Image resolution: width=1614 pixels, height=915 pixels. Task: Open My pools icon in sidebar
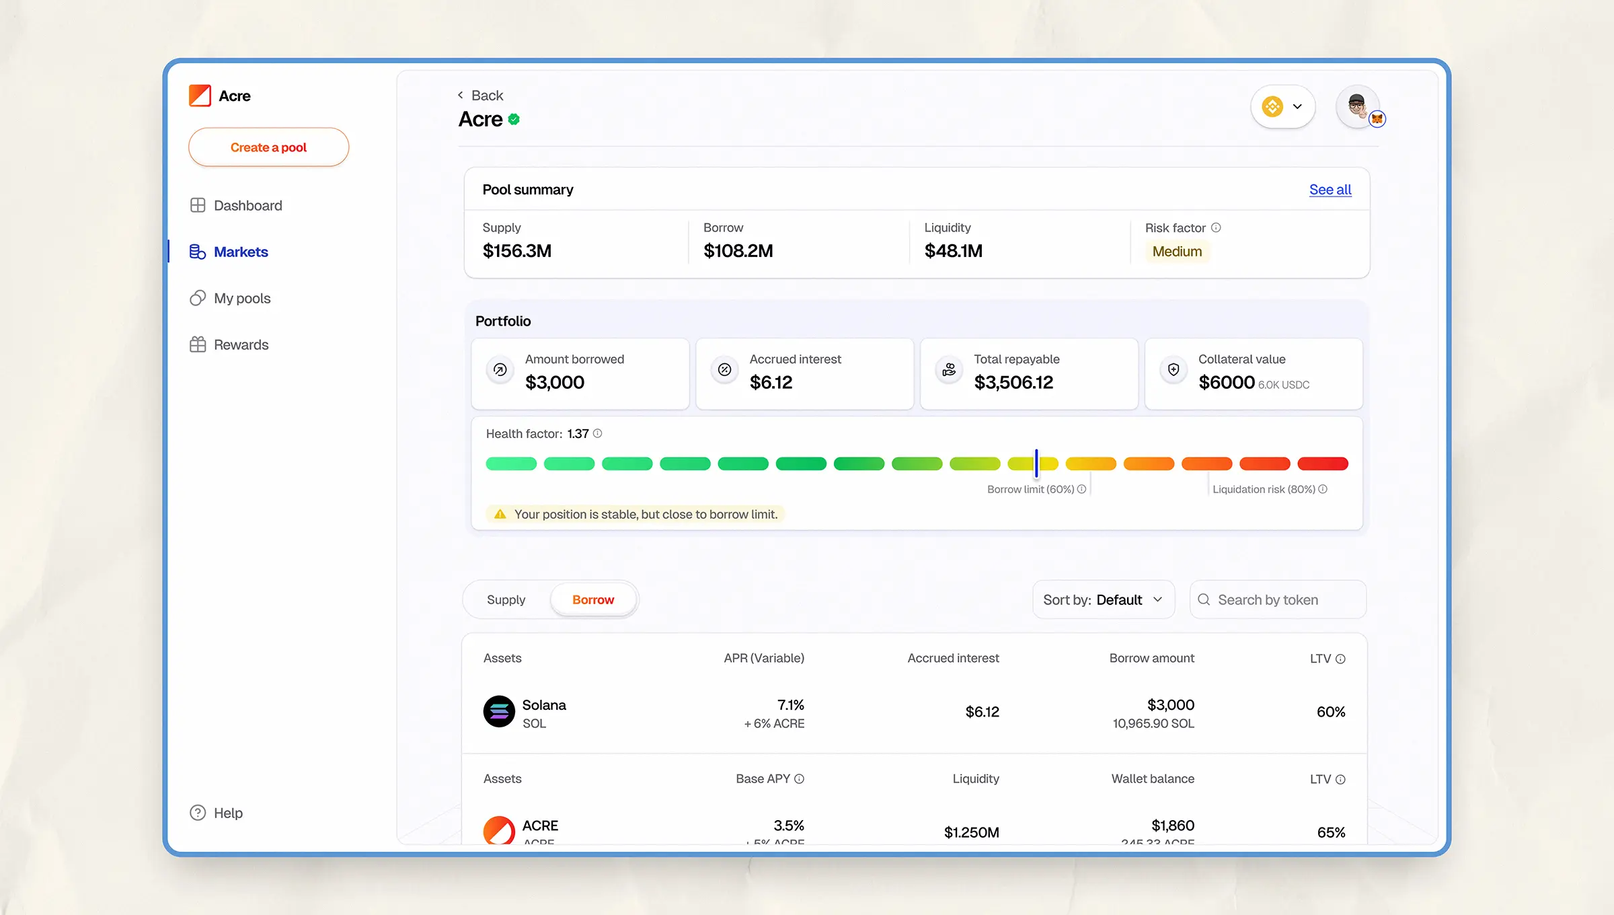point(198,298)
